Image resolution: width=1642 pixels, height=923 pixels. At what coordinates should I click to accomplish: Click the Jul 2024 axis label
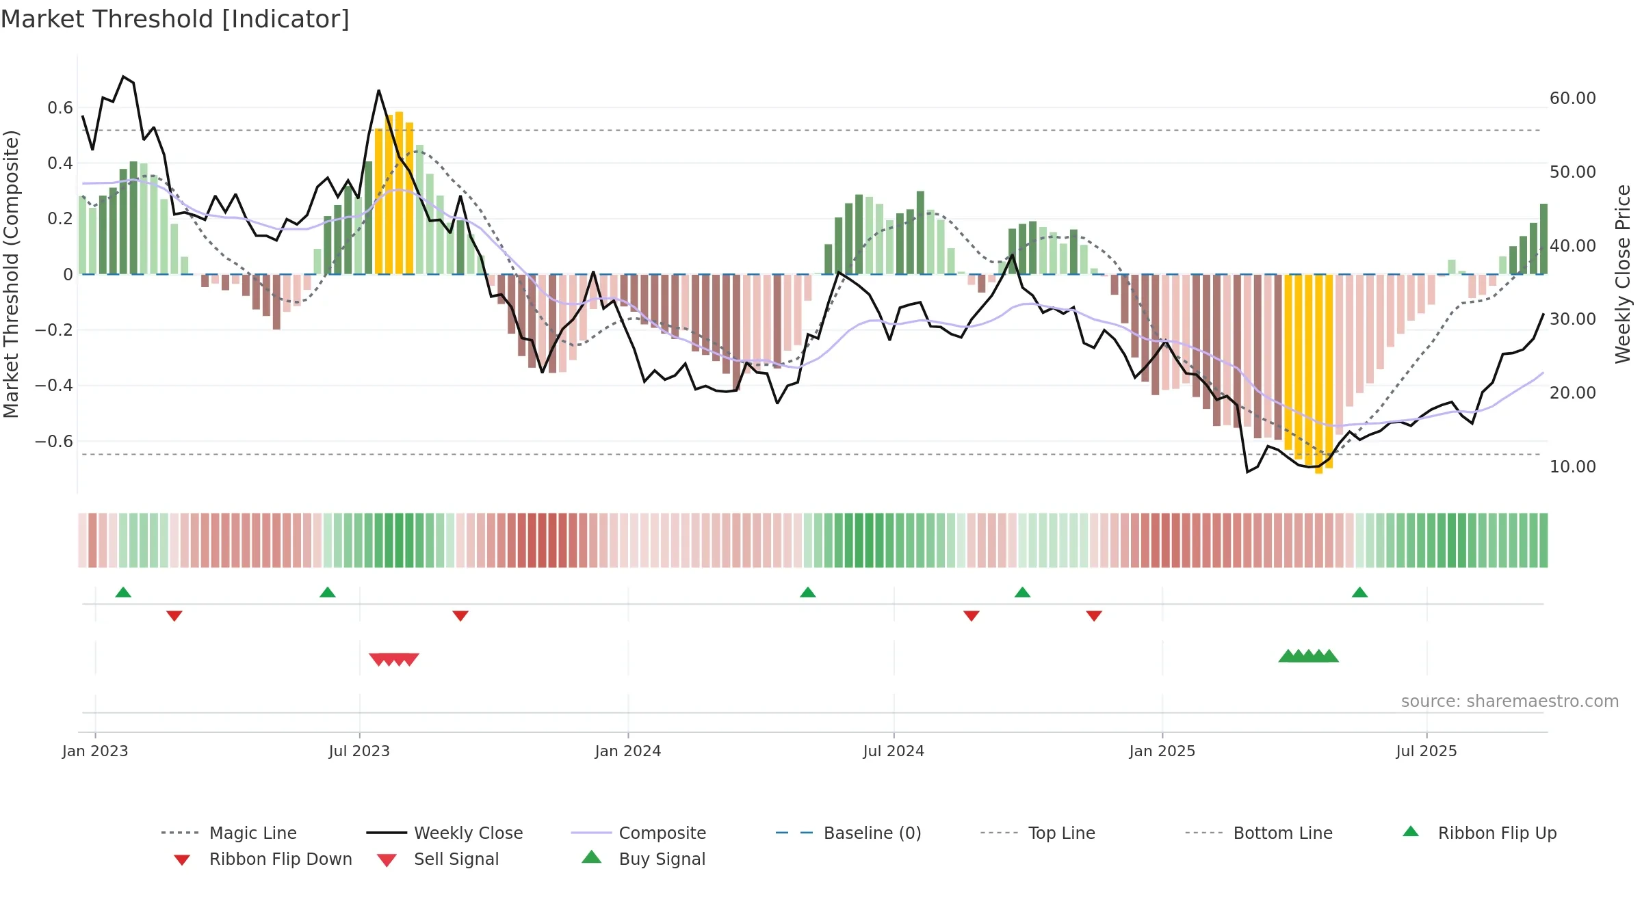894,751
